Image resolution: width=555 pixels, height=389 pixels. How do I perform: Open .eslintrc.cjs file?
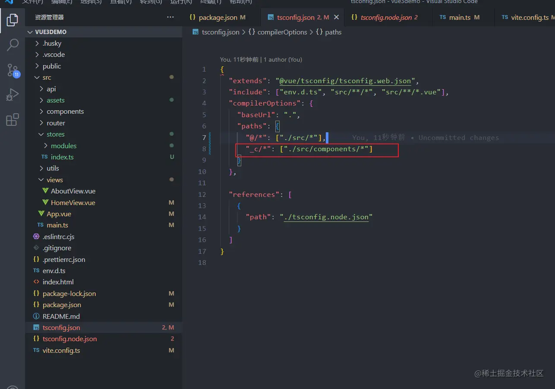point(104,237)
